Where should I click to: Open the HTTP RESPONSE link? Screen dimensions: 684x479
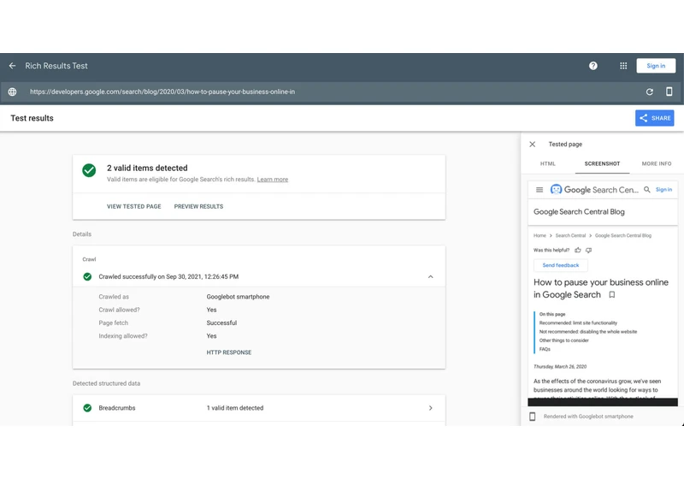229,352
